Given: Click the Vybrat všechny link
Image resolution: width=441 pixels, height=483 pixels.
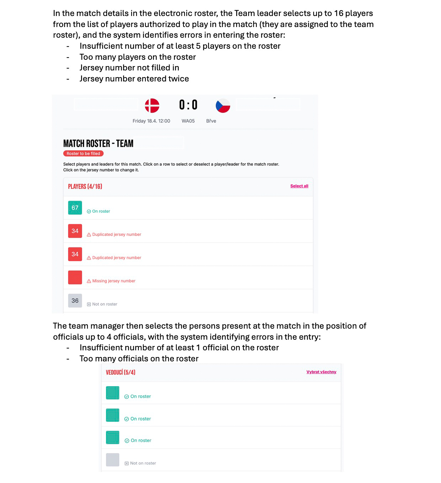Looking at the screenshot, I should tap(321, 372).
